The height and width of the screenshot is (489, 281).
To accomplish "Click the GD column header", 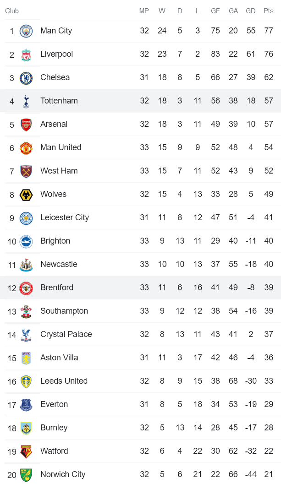I will click(x=251, y=11).
